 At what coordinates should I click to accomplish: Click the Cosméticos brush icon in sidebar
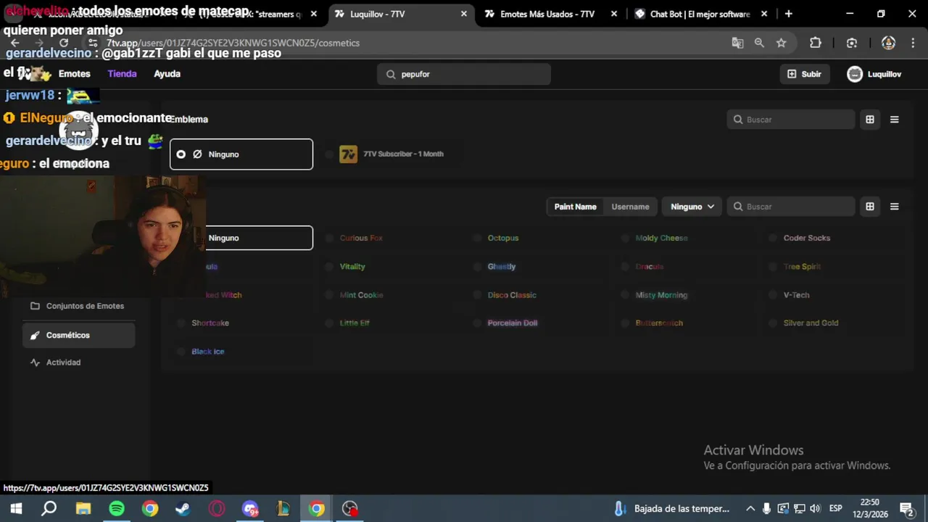point(35,335)
